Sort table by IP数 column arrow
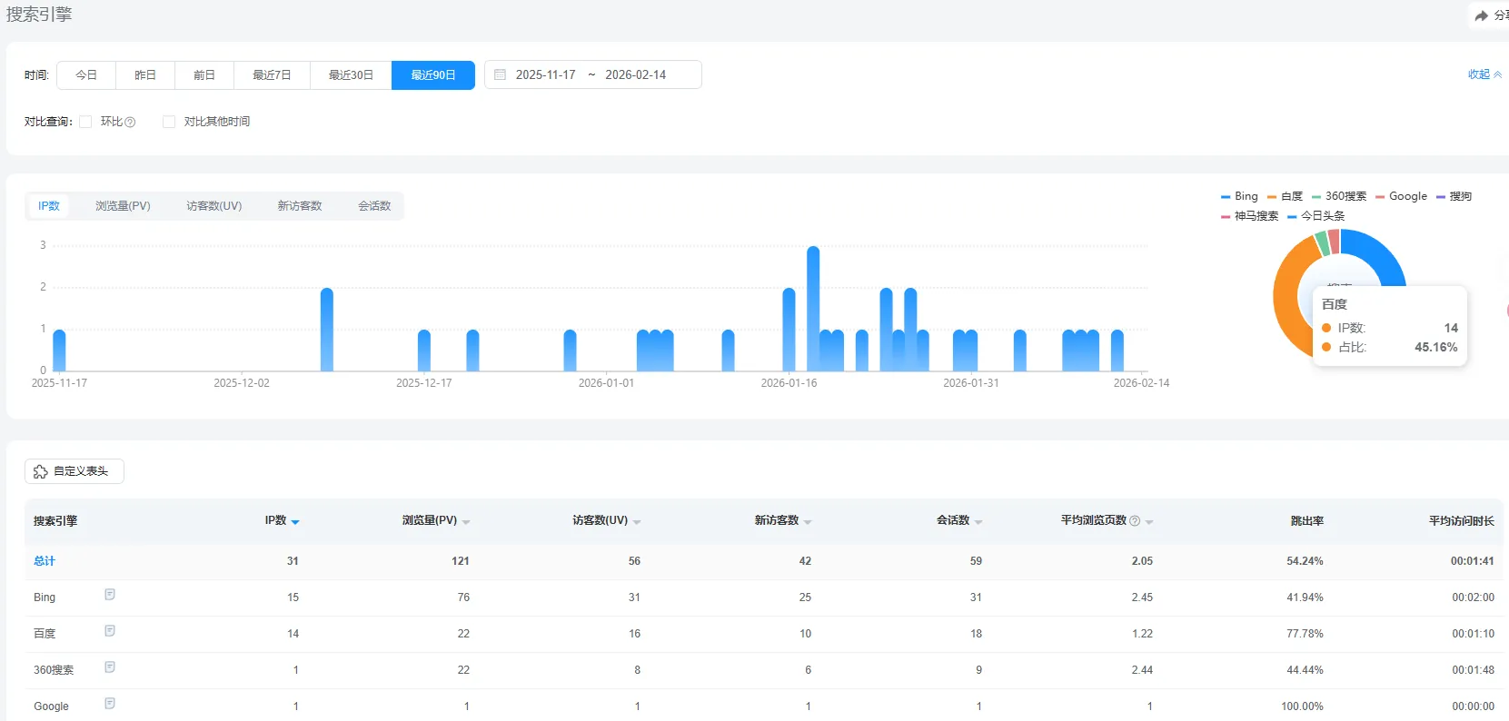1509x721 pixels. [x=295, y=522]
